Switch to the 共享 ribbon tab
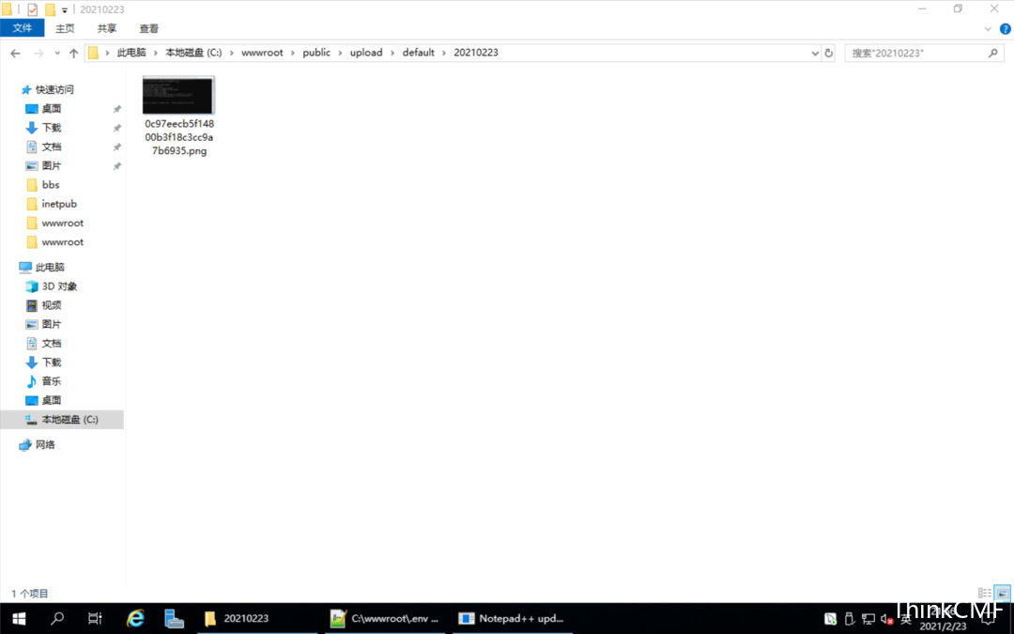 (107, 28)
